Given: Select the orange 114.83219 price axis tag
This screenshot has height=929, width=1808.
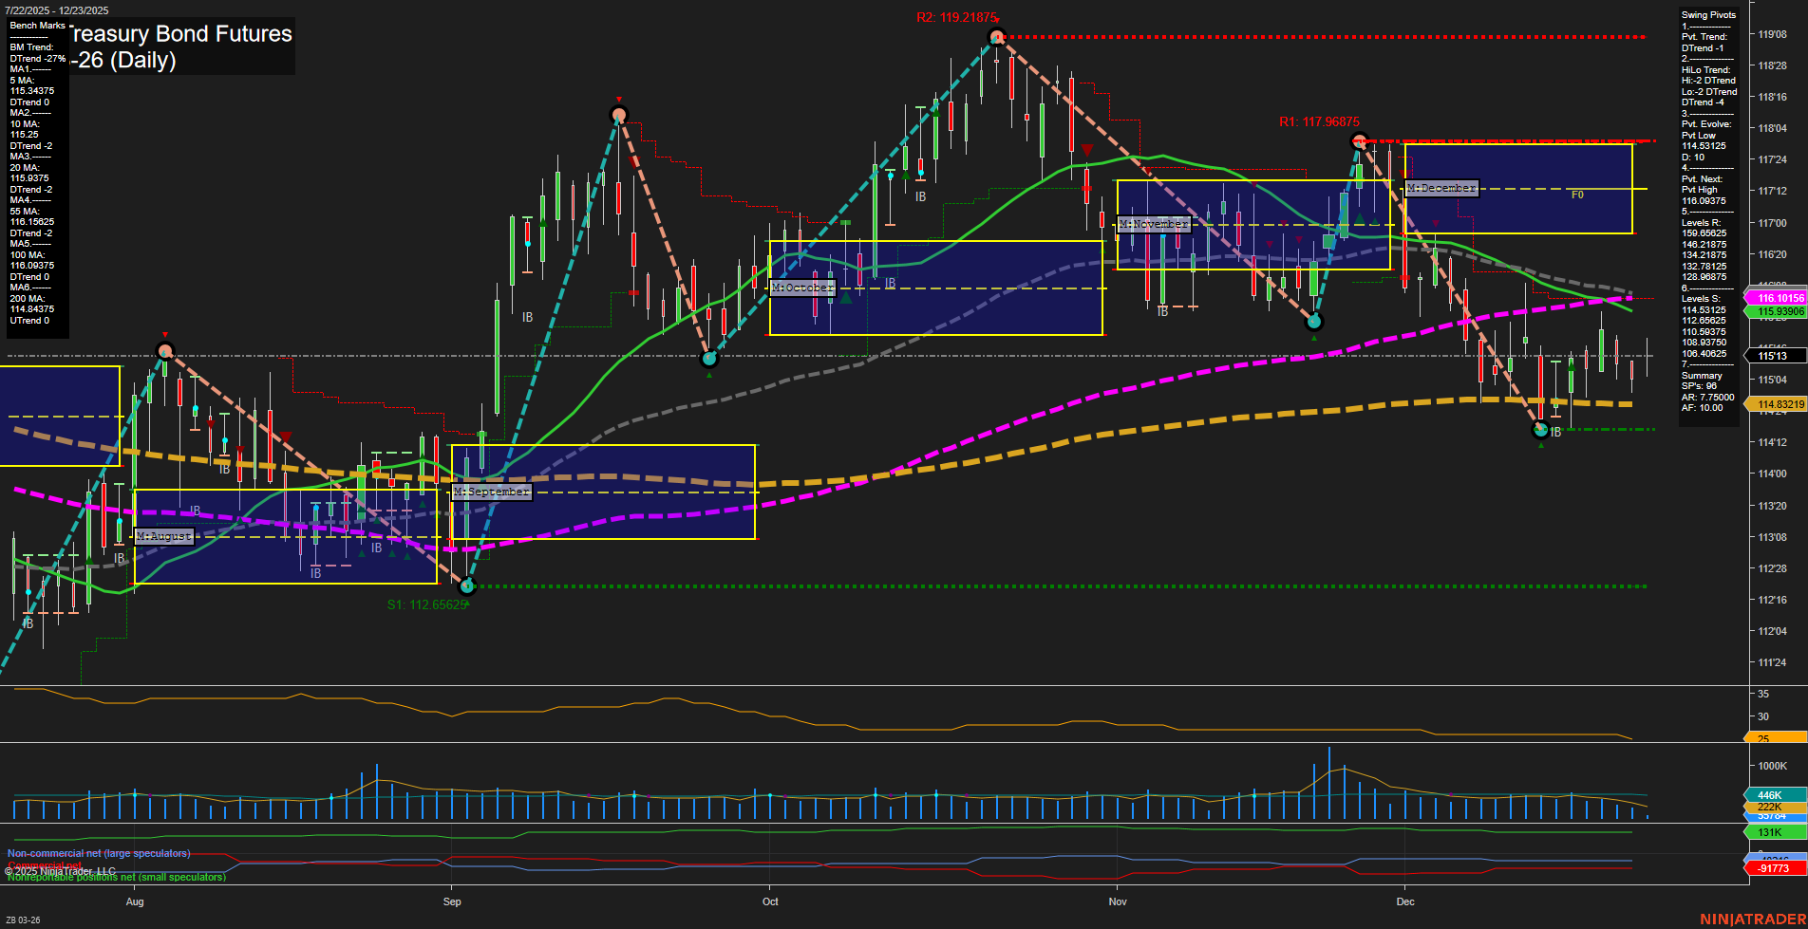Looking at the screenshot, I should click(x=1774, y=404).
